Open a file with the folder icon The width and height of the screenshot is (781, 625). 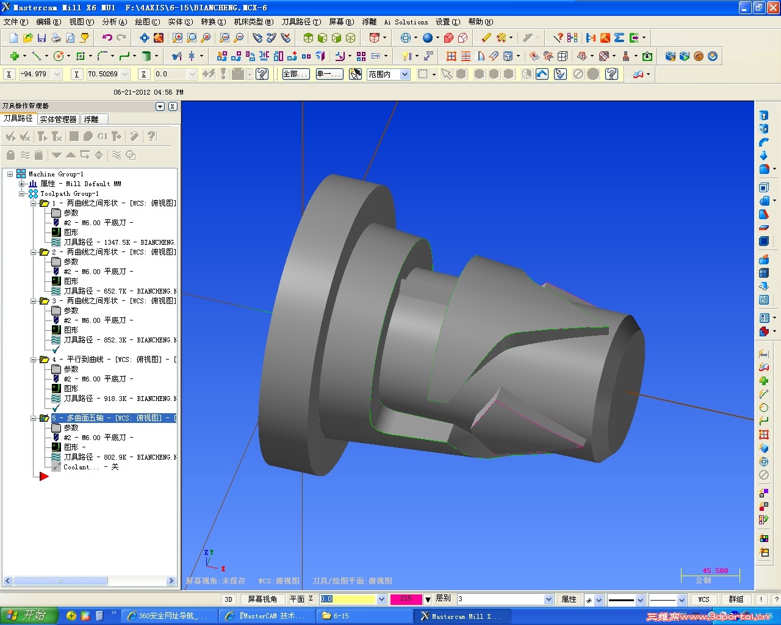[27, 38]
